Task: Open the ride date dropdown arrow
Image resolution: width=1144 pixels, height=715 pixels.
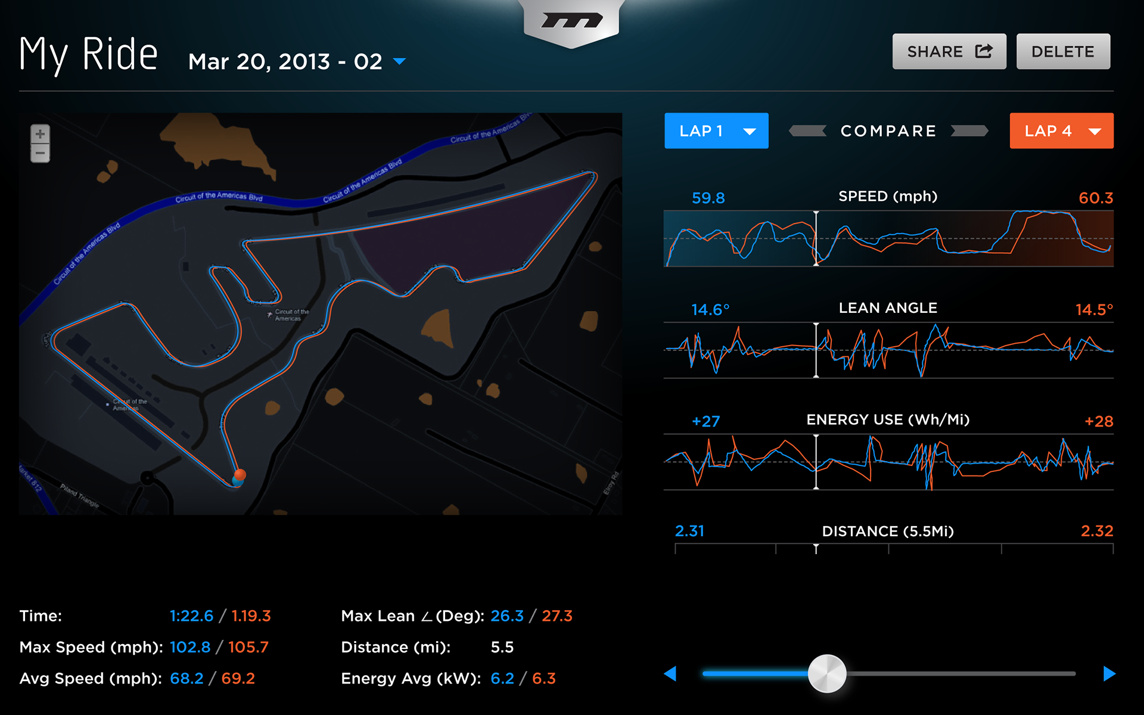Action: click(x=400, y=61)
